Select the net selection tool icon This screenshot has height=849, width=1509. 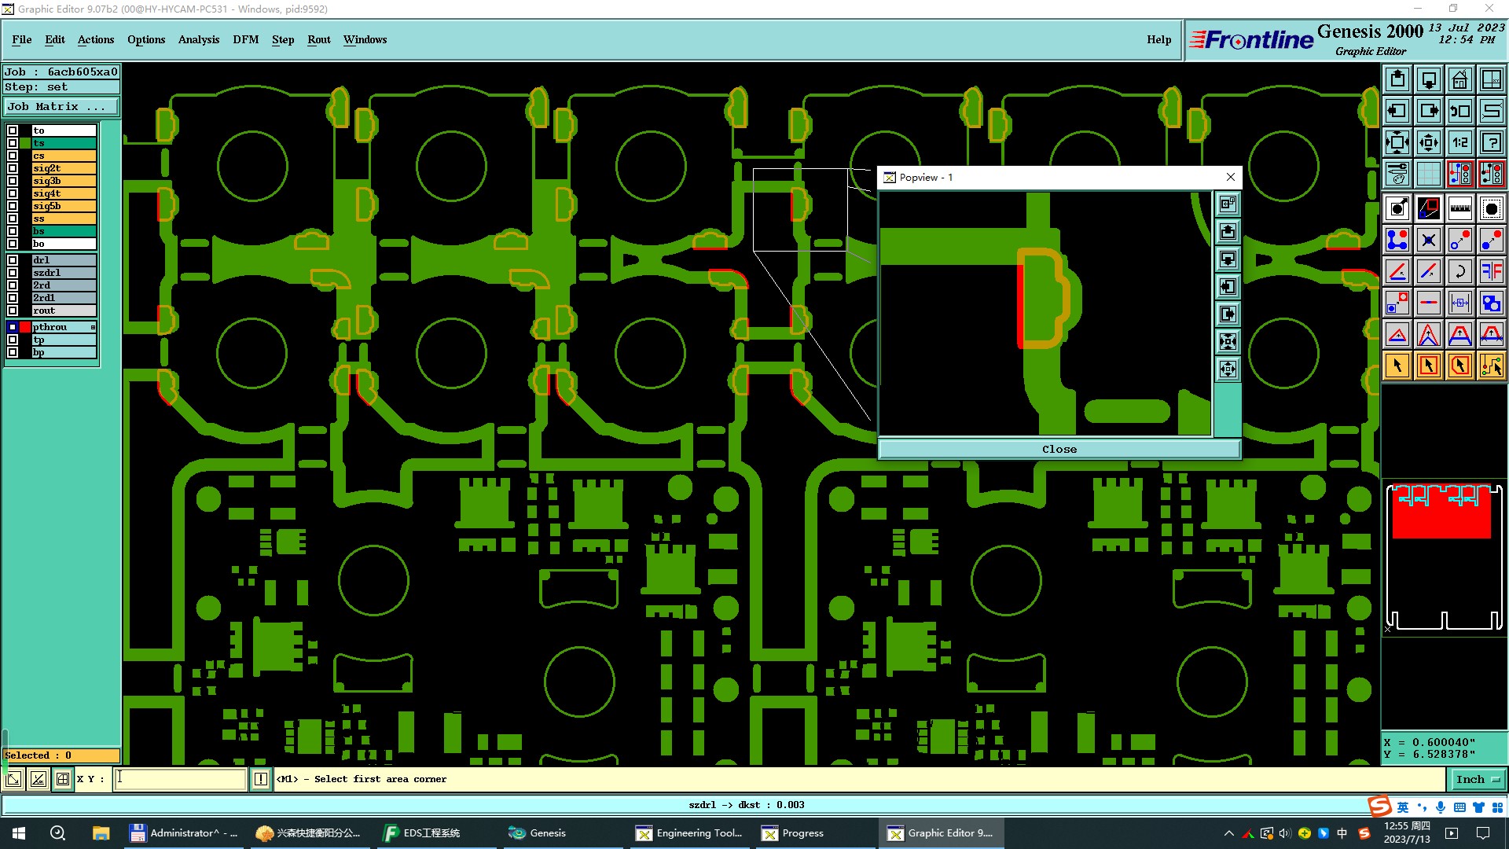[x=1491, y=366]
